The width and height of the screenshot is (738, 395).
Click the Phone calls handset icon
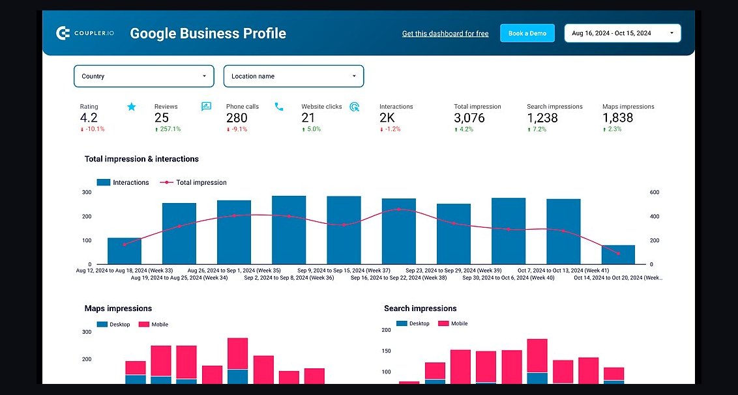[279, 107]
